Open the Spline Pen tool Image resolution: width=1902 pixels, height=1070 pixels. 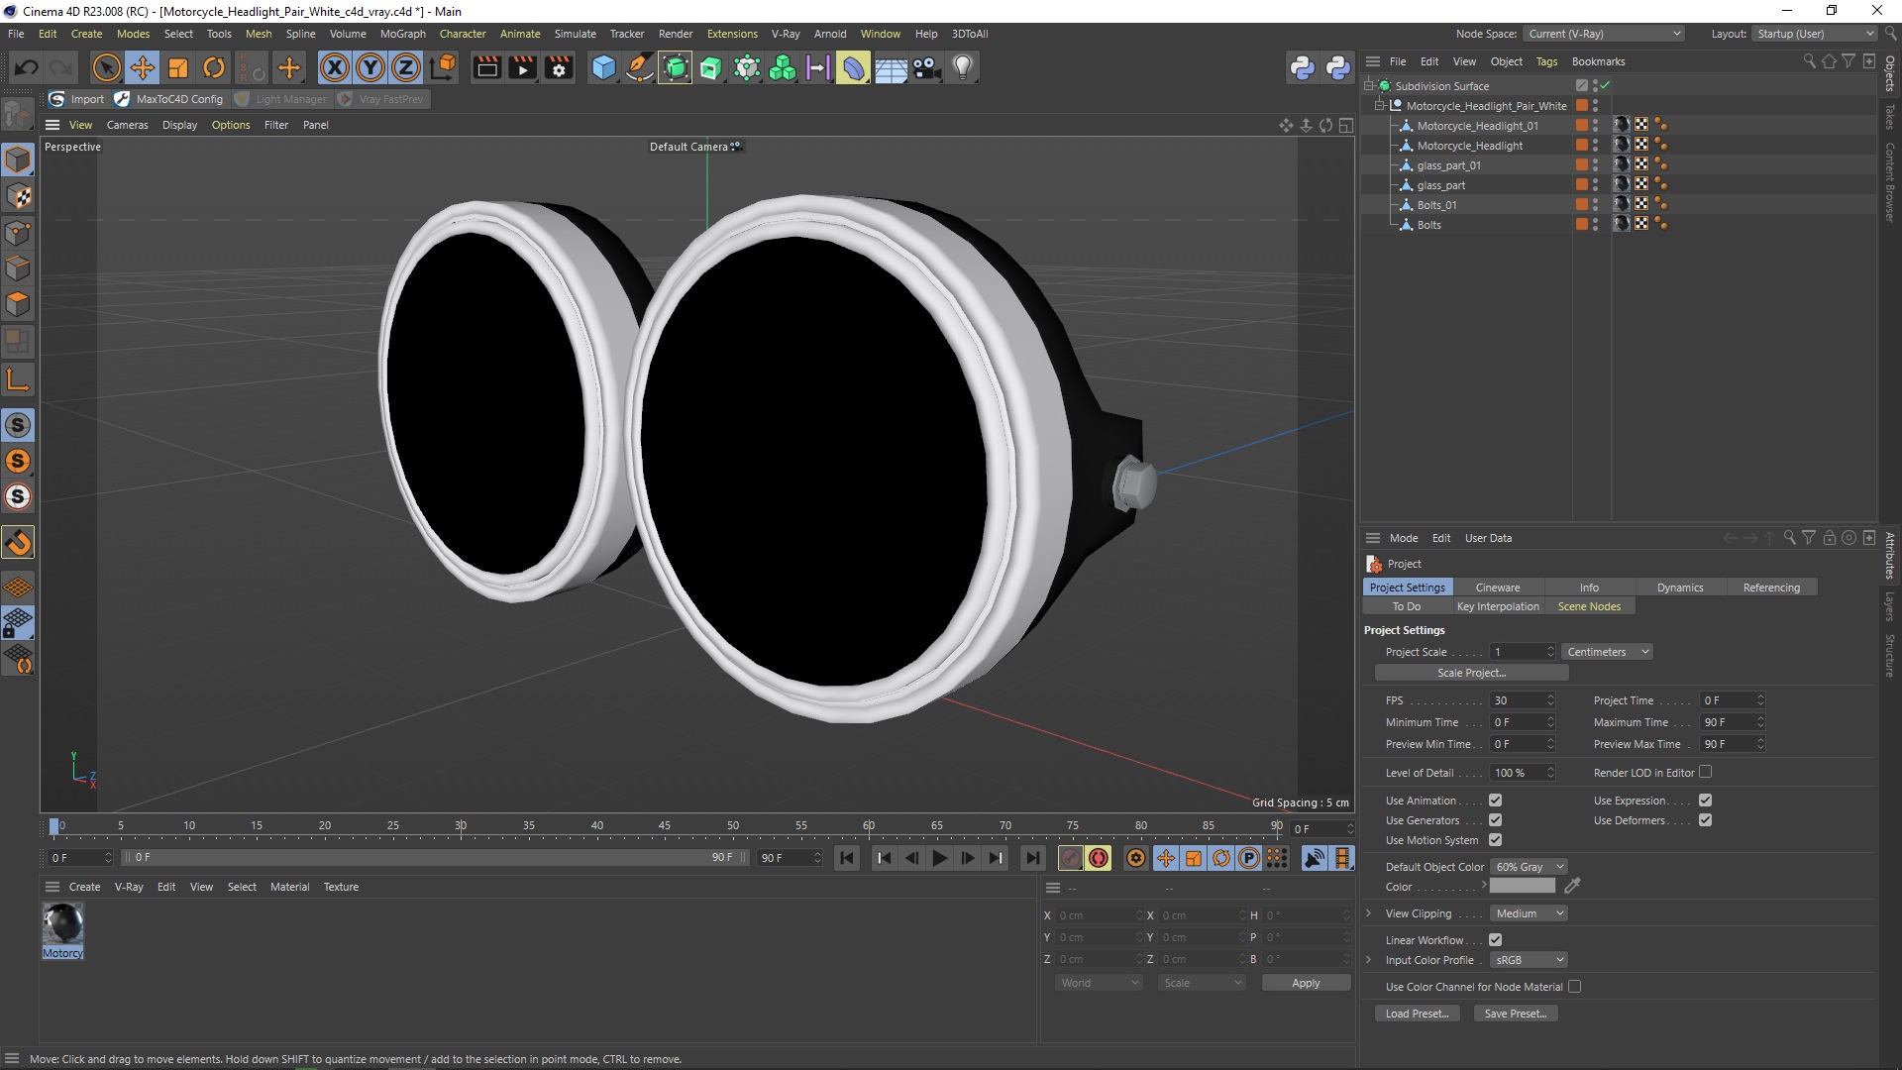point(640,67)
